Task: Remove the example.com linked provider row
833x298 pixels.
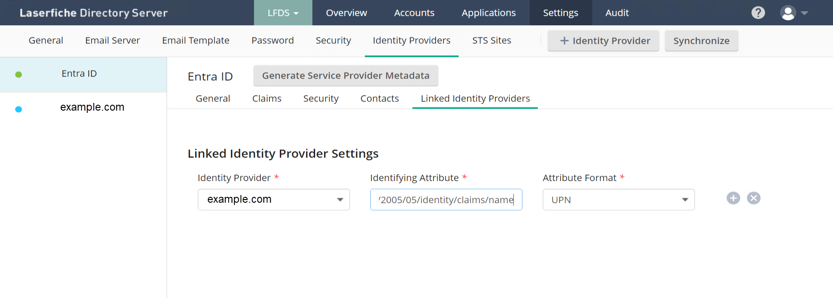Action: tap(754, 198)
